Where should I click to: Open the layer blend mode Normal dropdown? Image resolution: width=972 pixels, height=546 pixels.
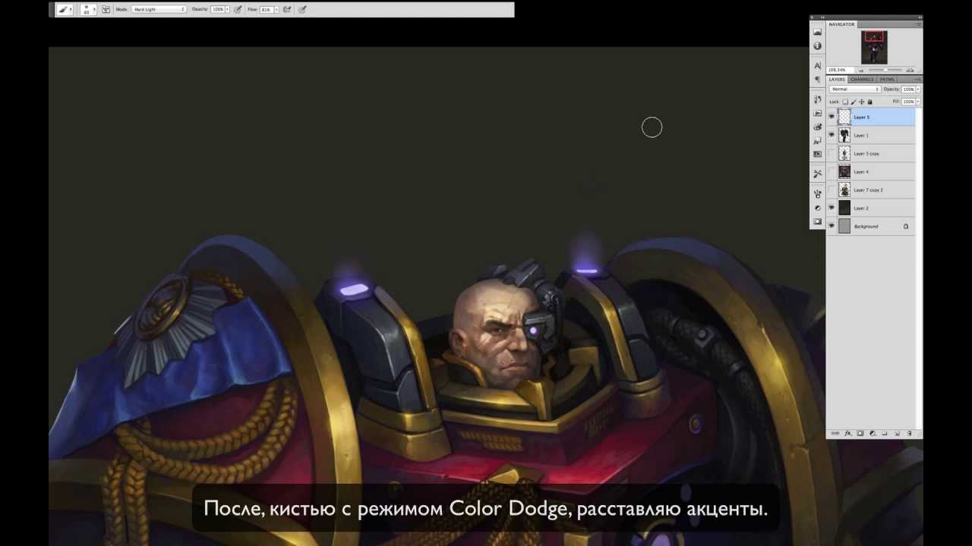[855, 89]
